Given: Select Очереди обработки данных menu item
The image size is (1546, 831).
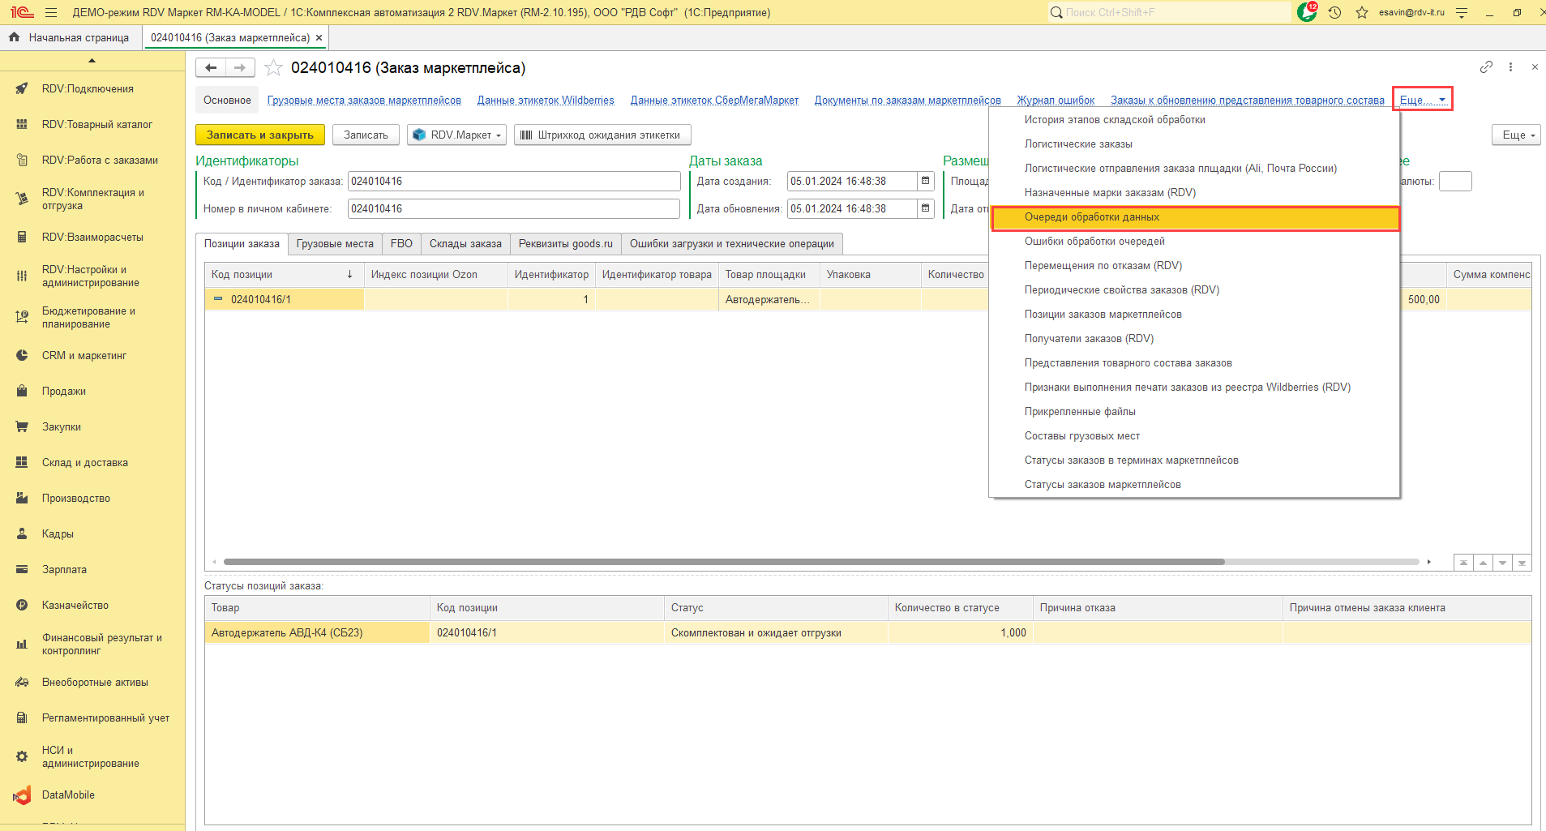Looking at the screenshot, I should click(1091, 217).
